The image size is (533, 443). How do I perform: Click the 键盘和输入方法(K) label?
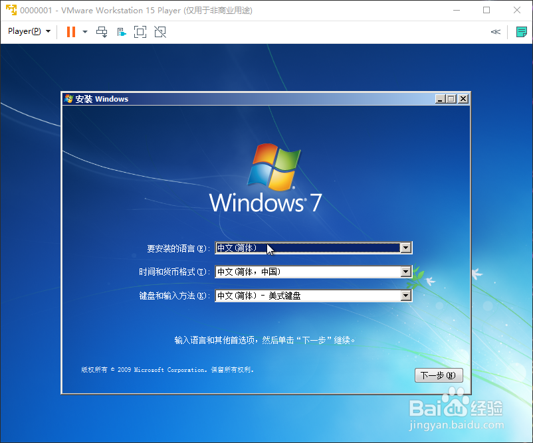pyautogui.click(x=174, y=296)
